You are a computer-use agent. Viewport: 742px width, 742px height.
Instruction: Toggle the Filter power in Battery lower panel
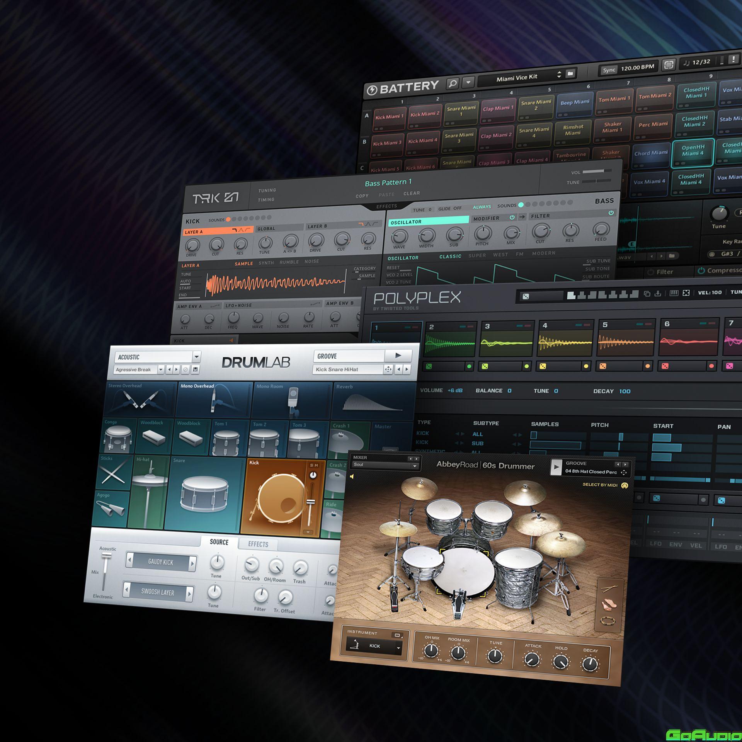pos(650,272)
